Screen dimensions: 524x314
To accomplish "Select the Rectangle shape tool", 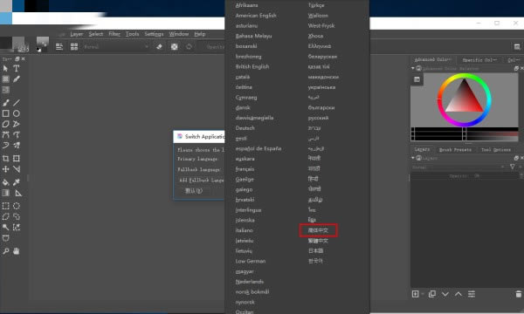I will (6, 113).
